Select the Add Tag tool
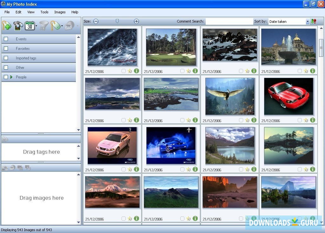The image size is (325, 233). click(7, 25)
